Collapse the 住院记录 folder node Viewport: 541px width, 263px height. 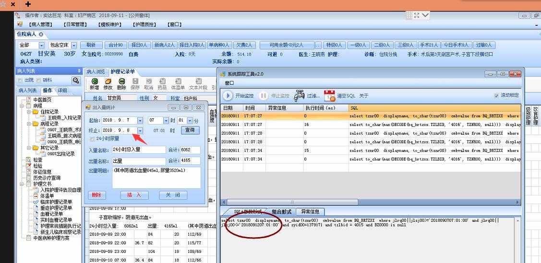29,112
